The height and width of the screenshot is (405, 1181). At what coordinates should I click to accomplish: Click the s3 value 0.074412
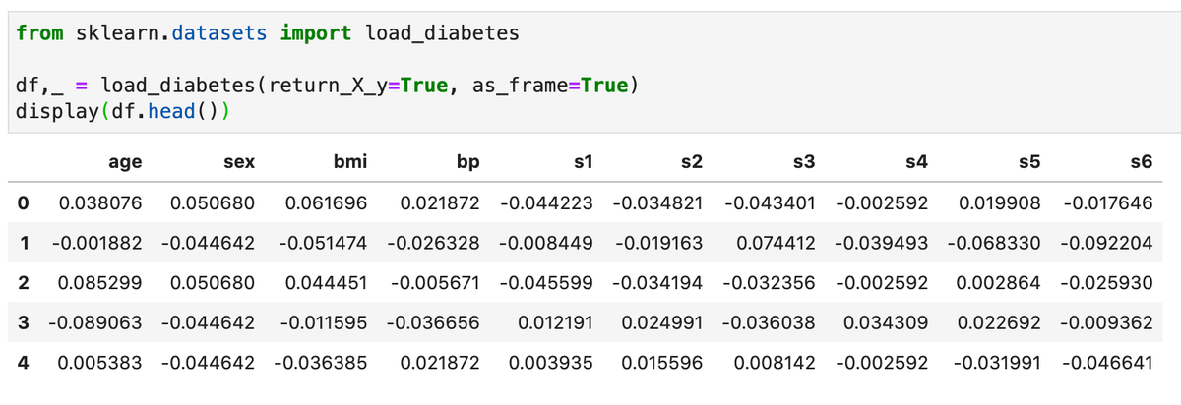click(775, 243)
